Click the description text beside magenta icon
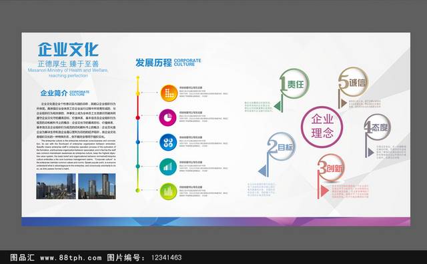This screenshot has height=264, width=427. point(203,117)
